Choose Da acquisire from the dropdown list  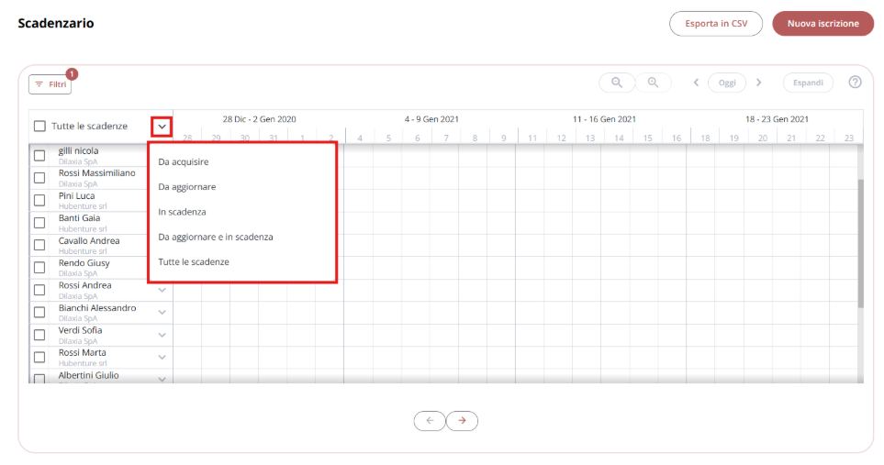coord(184,162)
